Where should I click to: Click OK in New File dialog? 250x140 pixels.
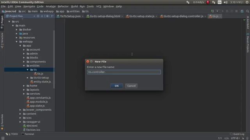tap(116, 86)
